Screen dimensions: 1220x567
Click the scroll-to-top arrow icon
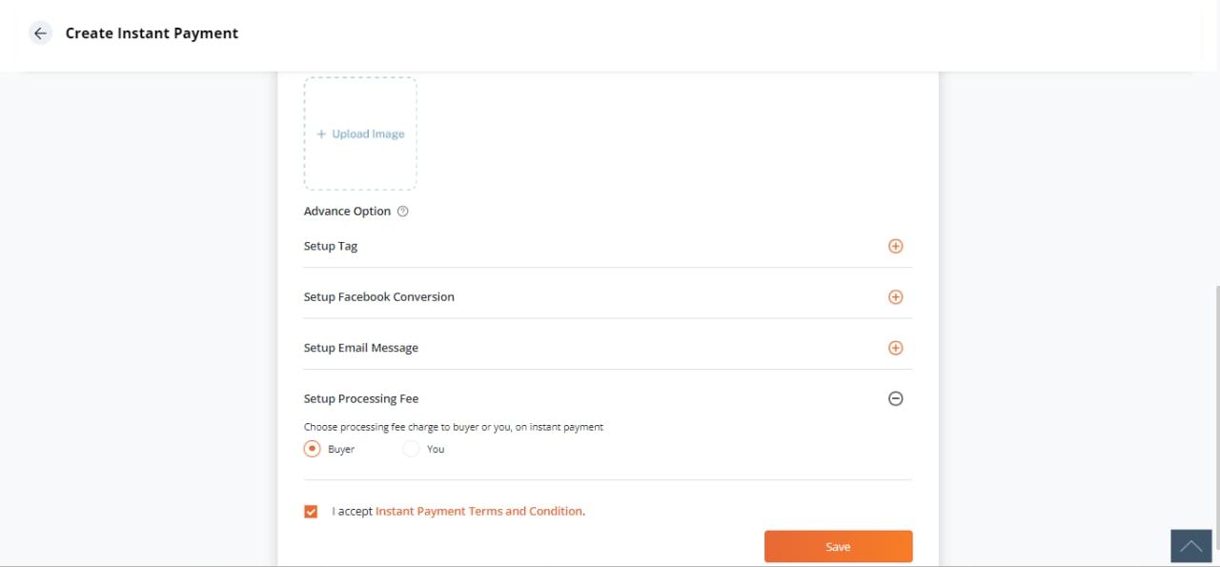pyautogui.click(x=1190, y=546)
